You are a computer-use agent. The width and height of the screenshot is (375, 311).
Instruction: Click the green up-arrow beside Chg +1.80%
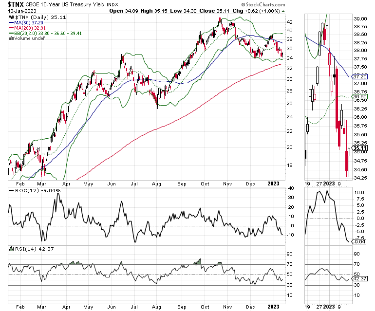coord(283,11)
